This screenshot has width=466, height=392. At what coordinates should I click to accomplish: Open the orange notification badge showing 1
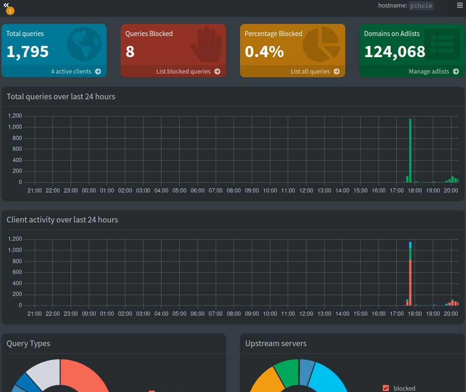(10, 11)
